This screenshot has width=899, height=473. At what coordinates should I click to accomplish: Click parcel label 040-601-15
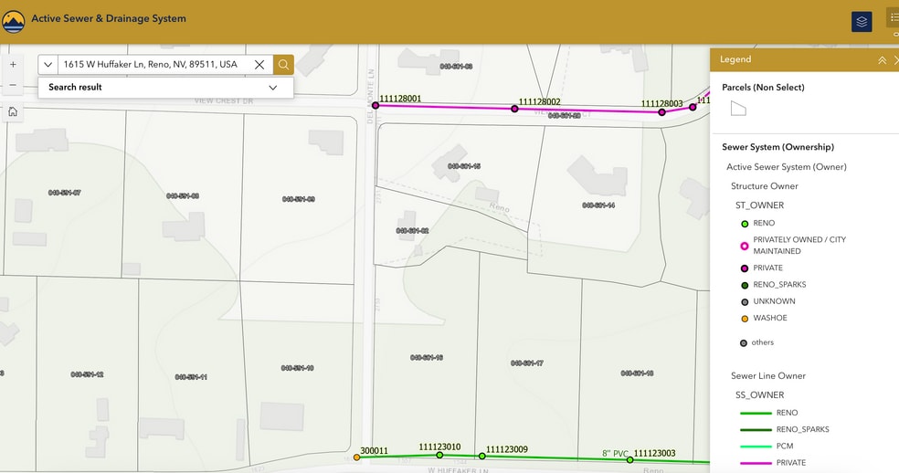(x=464, y=166)
